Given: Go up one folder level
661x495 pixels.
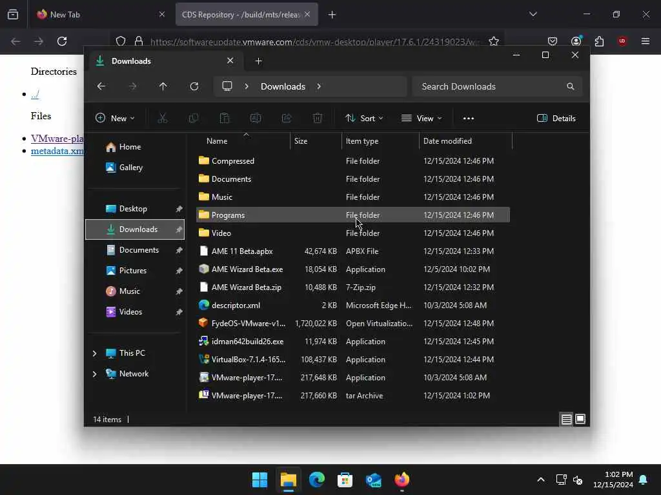Looking at the screenshot, I should (163, 86).
